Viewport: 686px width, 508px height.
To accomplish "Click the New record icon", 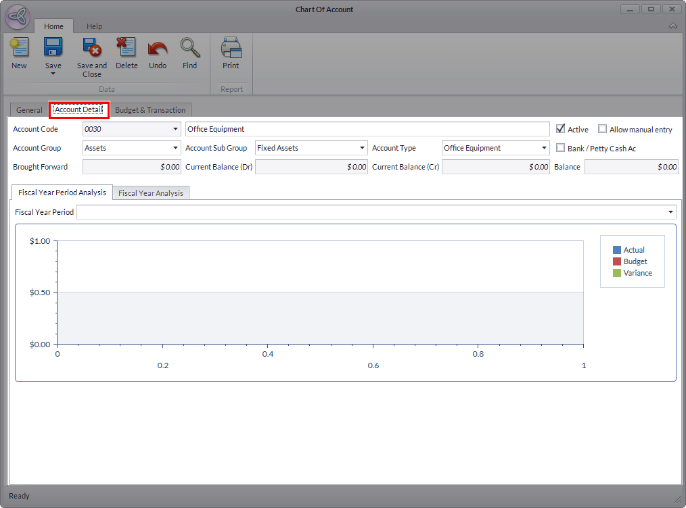I will (19, 48).
